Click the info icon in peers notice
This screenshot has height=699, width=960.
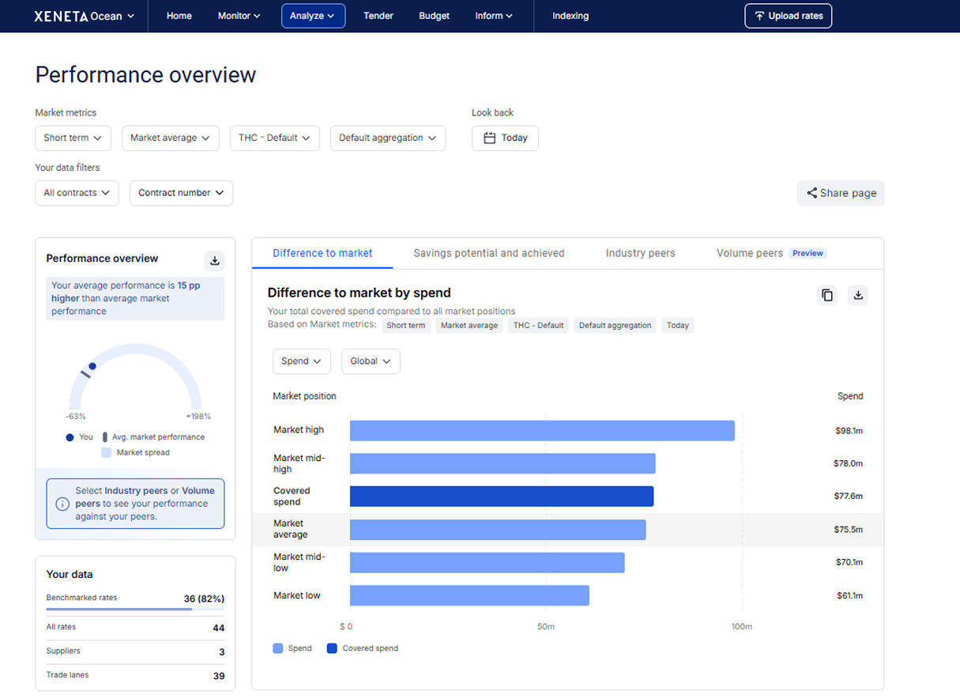(62, 504)
